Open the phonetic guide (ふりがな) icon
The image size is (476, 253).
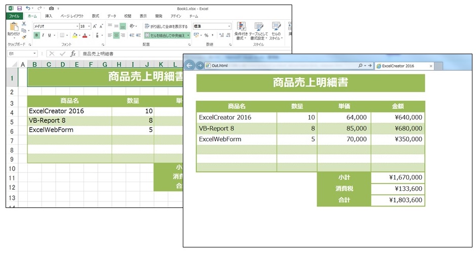coord(97,35)
